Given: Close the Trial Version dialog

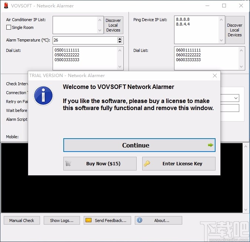Looking at the screenshot, I should tap(215, 76).
